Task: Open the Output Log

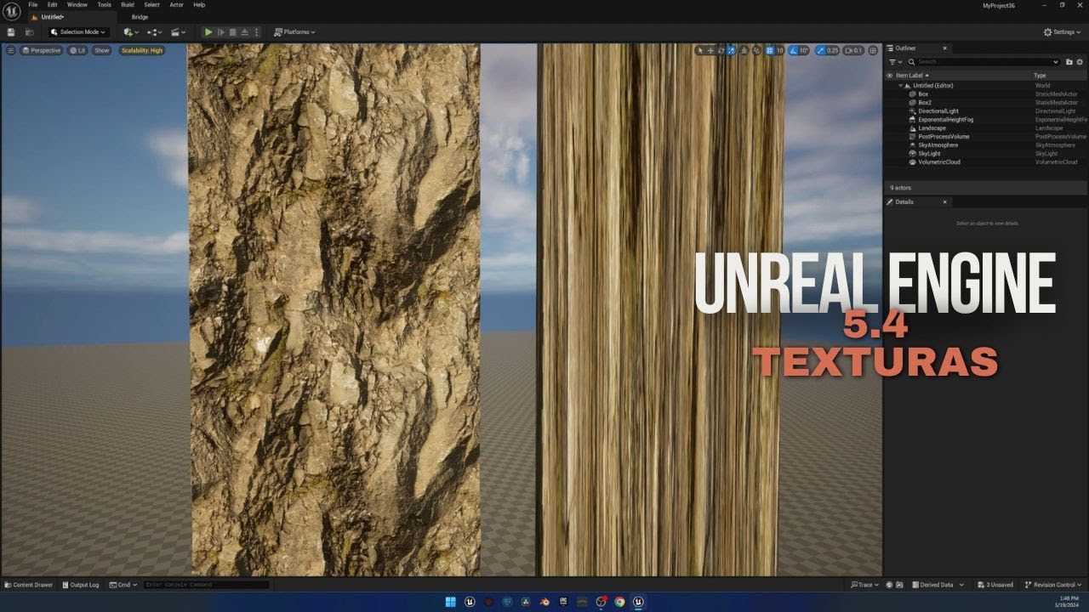Action: pyautogui.click(x=81, y=585)
